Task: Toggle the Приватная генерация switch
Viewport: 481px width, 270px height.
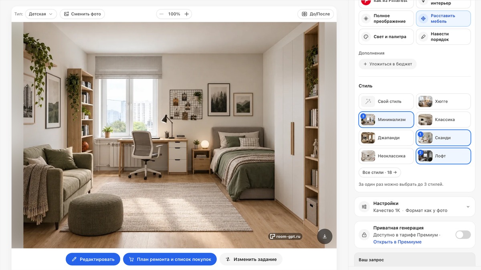Action: 463,235
